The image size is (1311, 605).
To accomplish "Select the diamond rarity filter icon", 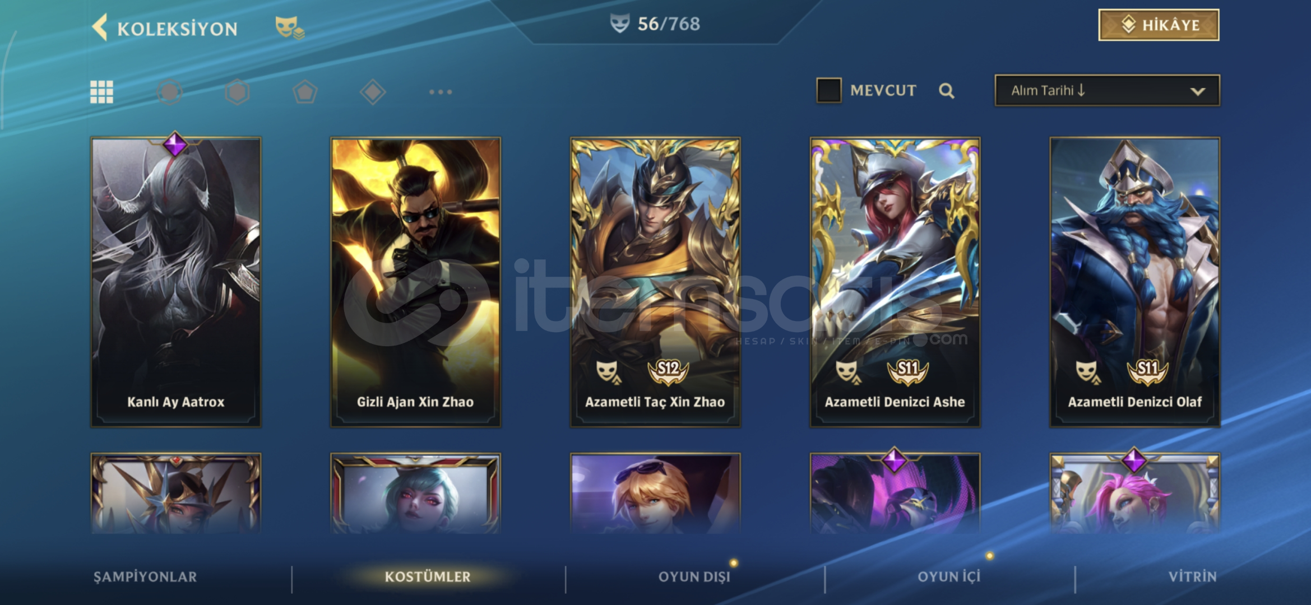I will 373,92.
